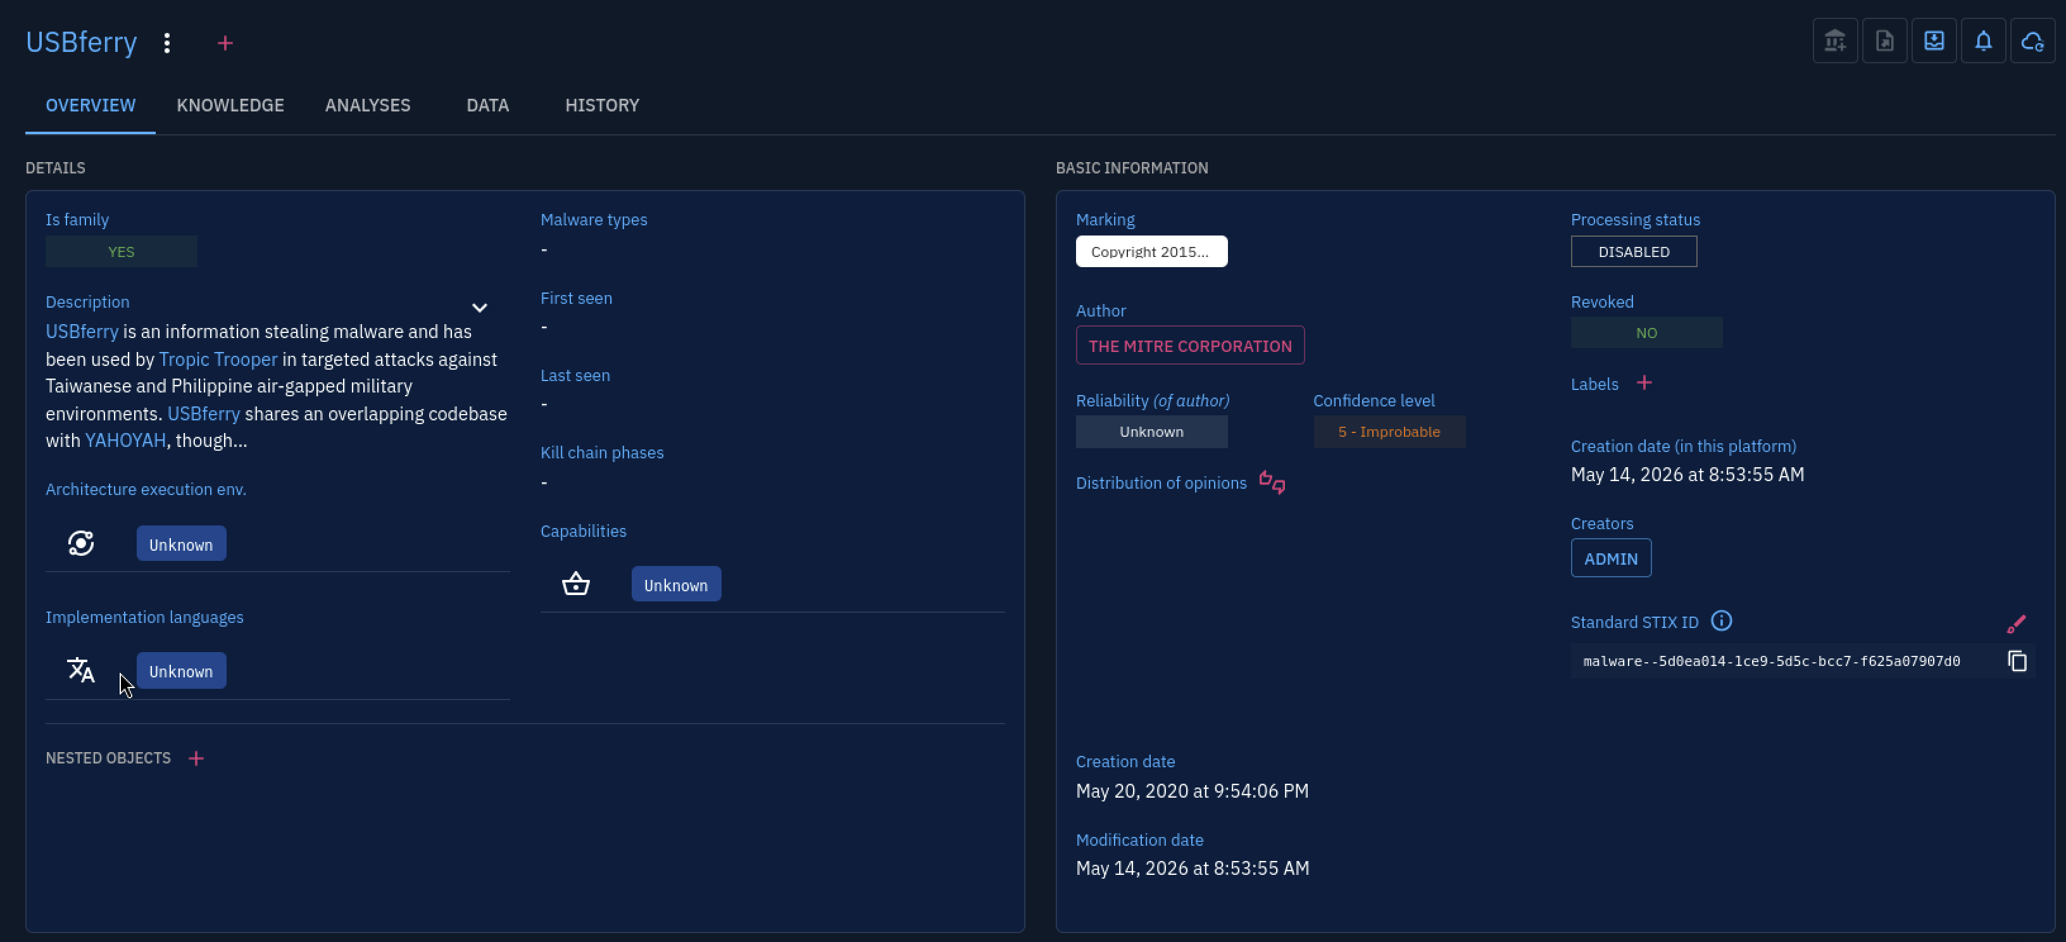This screenshot has height=942, width=2066.
Task: Click the May 20, 2020 creation date
Action: (1192, 791)
